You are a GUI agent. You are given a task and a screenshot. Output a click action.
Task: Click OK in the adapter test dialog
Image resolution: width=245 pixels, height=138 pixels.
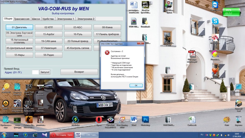coord(136,85)
